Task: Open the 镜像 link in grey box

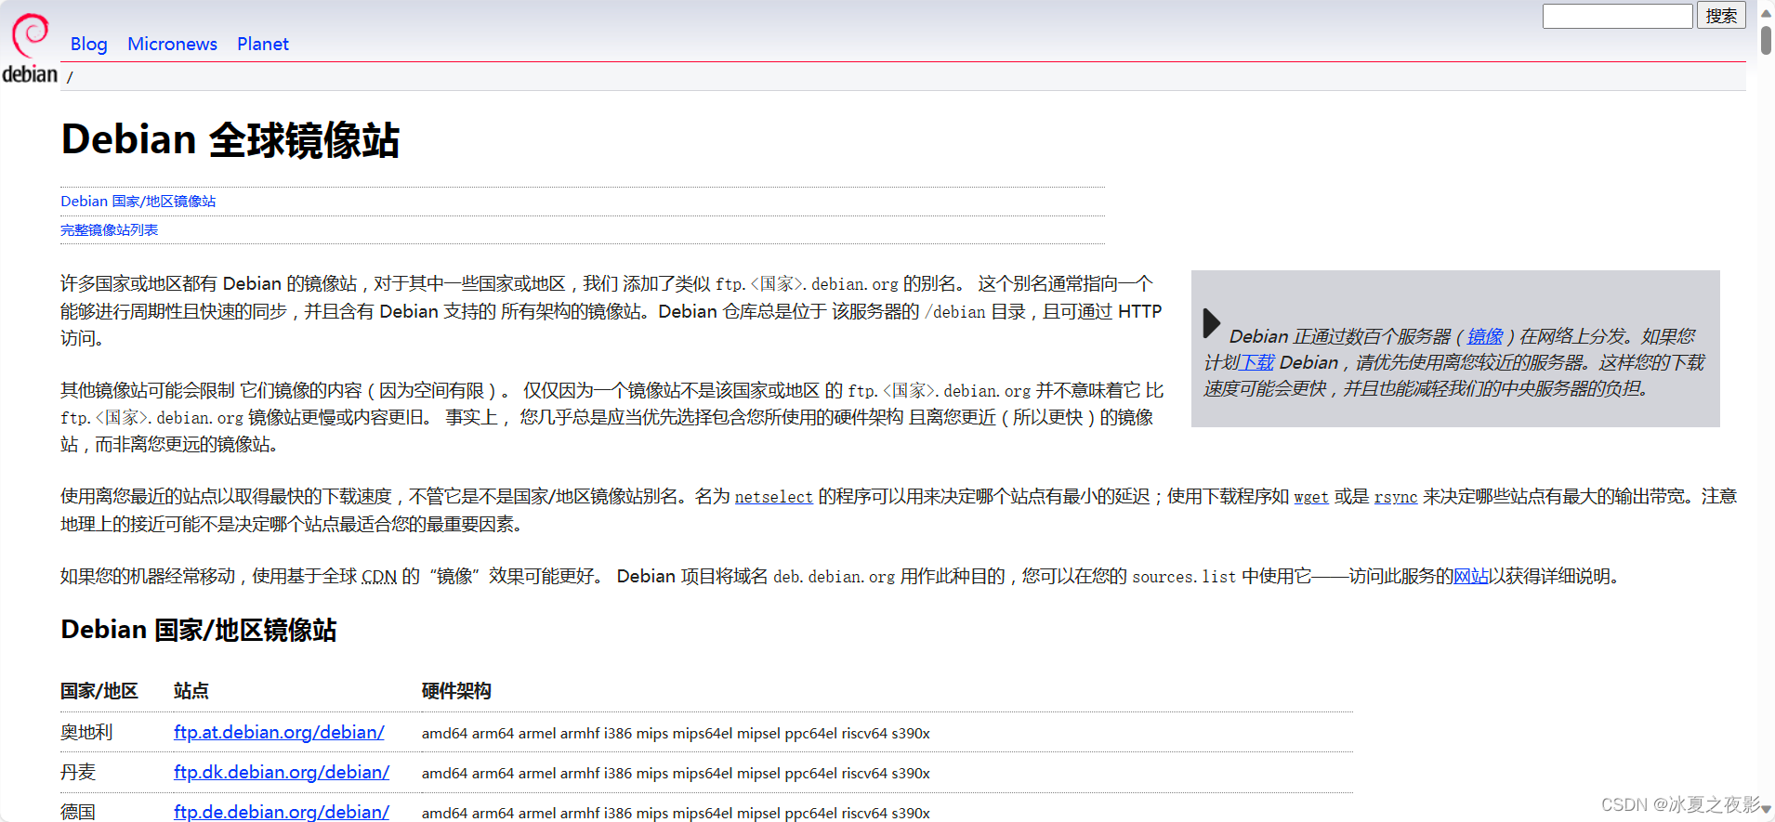Action: pos(1485,336)
